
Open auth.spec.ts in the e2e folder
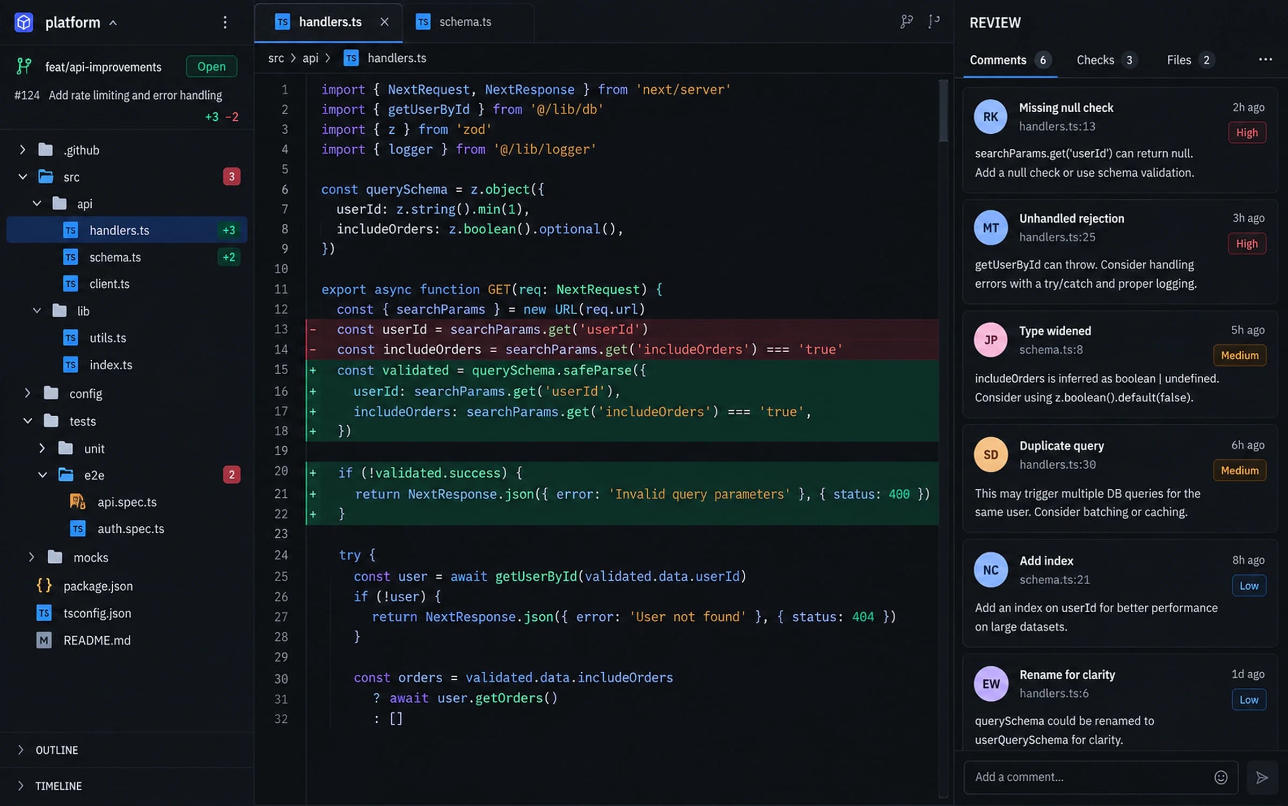click(127, 529)
